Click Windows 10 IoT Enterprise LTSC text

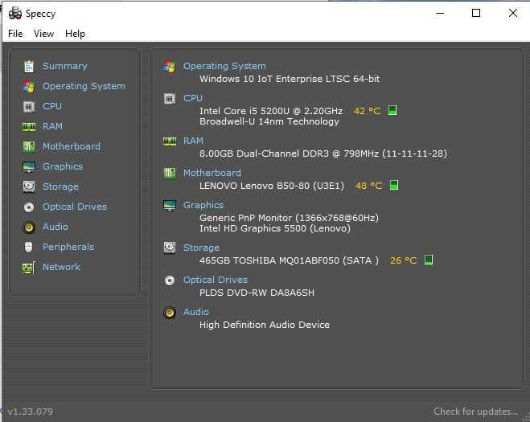tap(290, 79)
